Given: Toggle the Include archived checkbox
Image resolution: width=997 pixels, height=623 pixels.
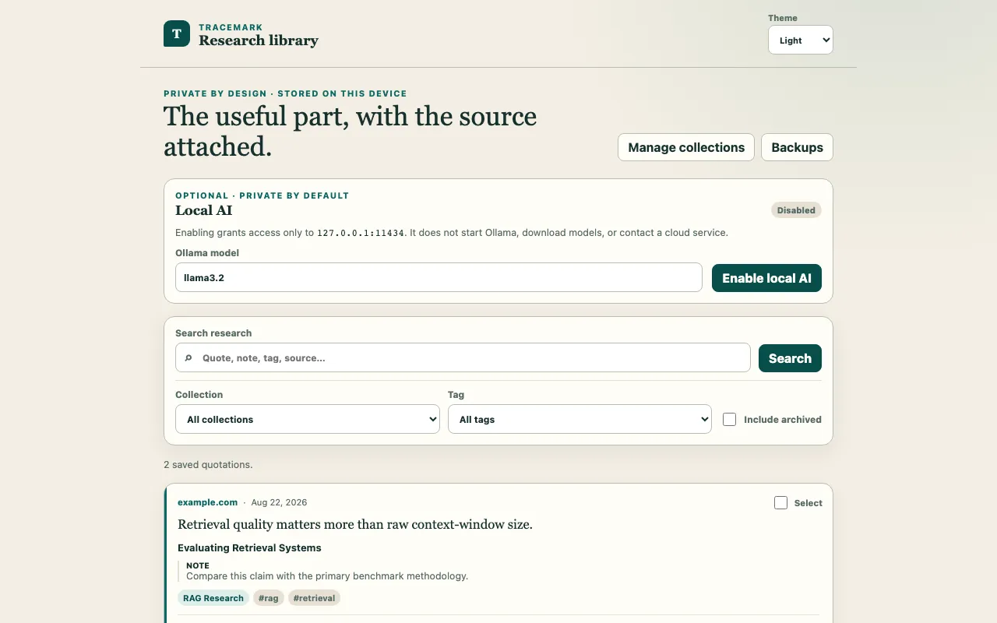Looking at the screenshot, I should point(729,419).
